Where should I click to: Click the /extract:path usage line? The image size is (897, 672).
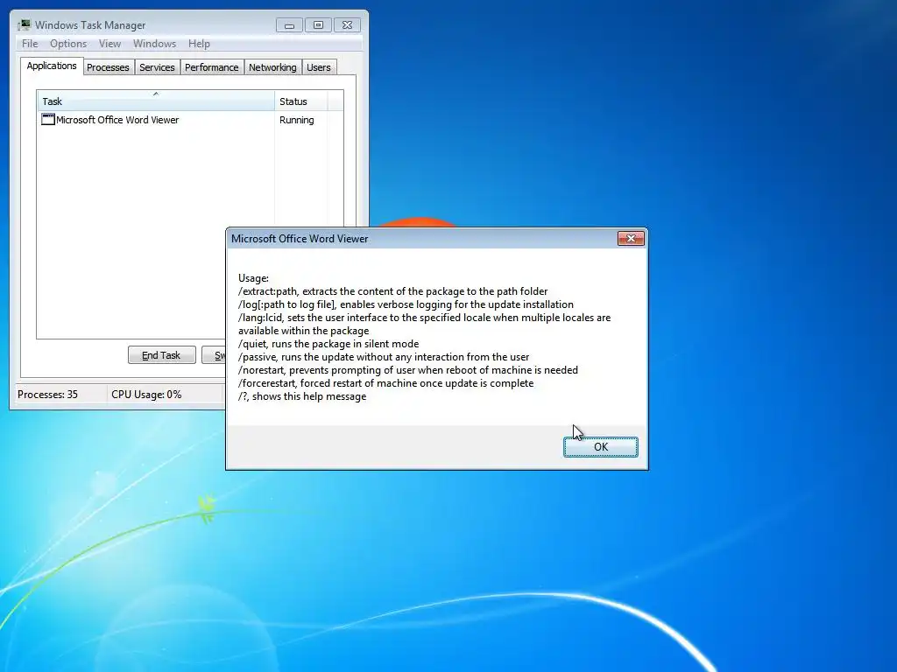tap(393, 290)
